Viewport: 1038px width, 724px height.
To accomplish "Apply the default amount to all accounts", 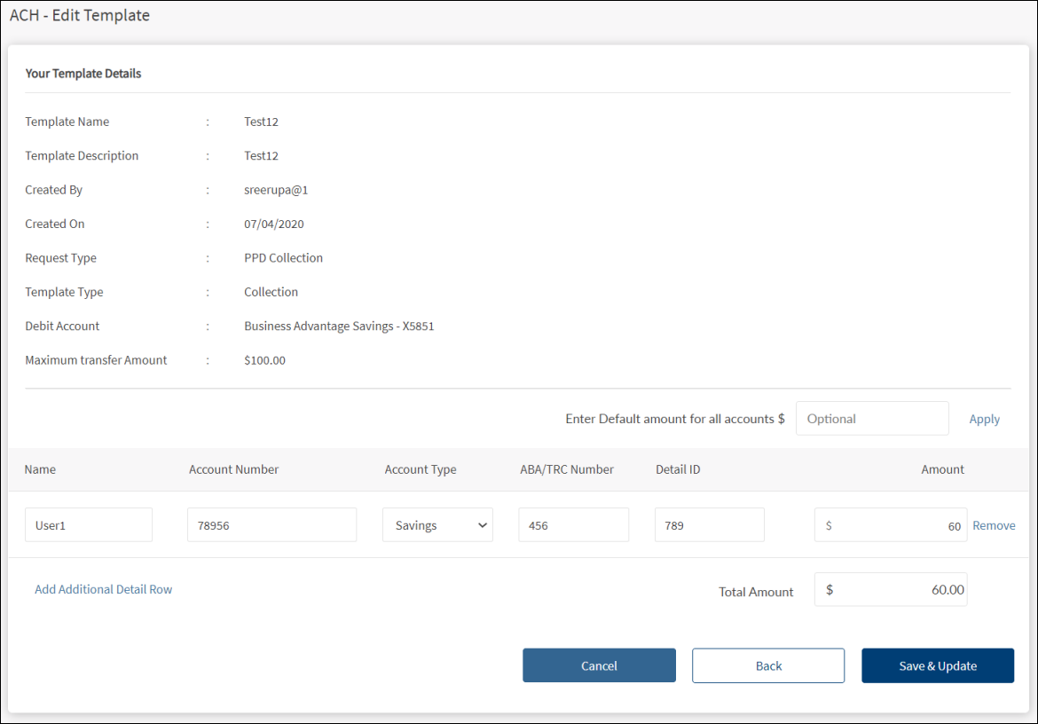I will [984, 419].
